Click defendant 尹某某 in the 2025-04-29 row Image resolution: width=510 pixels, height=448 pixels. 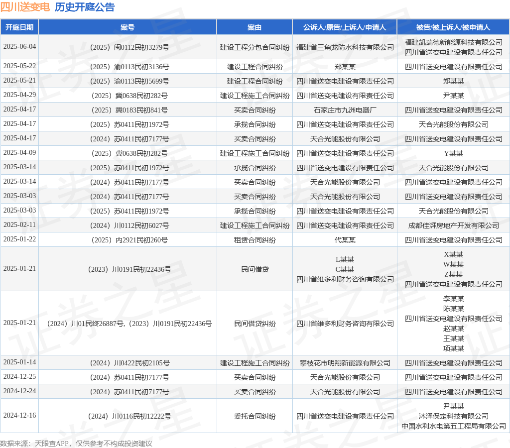click(x=453, y=96)
